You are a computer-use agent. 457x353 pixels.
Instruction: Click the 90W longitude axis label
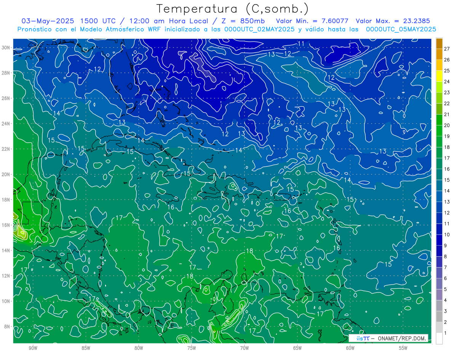pyautogui.click(x=33, y=348)
